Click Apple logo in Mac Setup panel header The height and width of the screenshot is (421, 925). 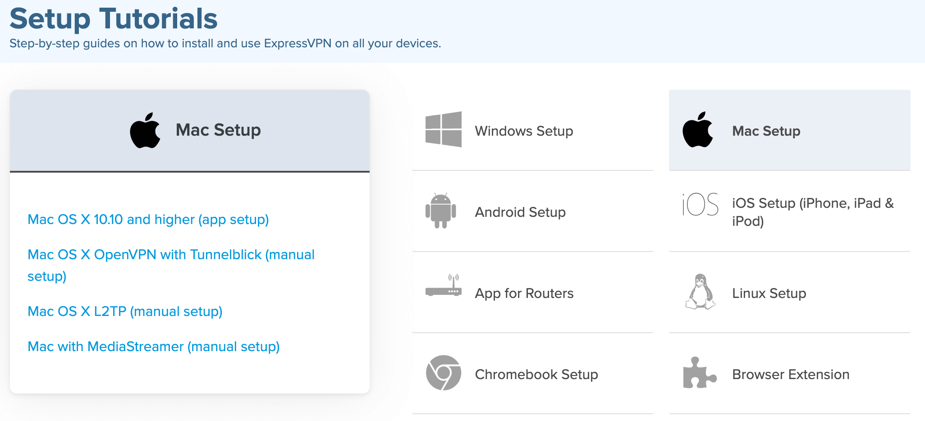145,130
